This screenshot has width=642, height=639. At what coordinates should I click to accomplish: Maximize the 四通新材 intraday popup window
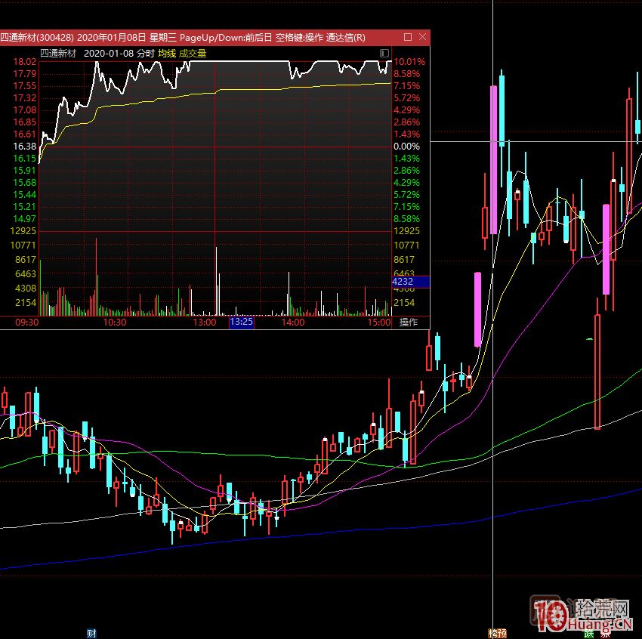tap(408, 37)
